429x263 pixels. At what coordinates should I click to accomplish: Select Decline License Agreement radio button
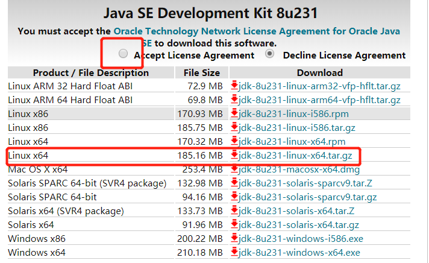(x=270, y=54)
